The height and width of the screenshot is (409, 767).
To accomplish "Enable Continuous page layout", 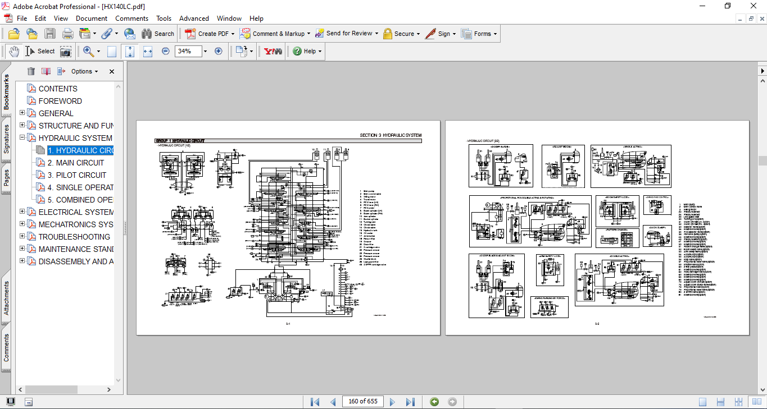I will (x=720, y=402).
